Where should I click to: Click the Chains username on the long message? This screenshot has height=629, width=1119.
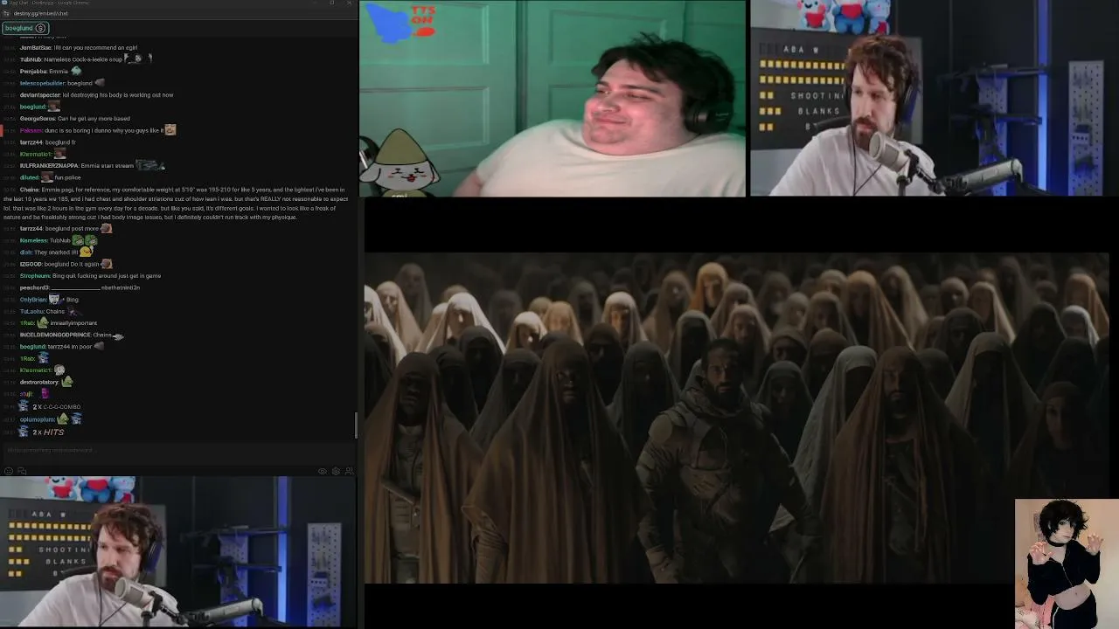click(29, 190)
